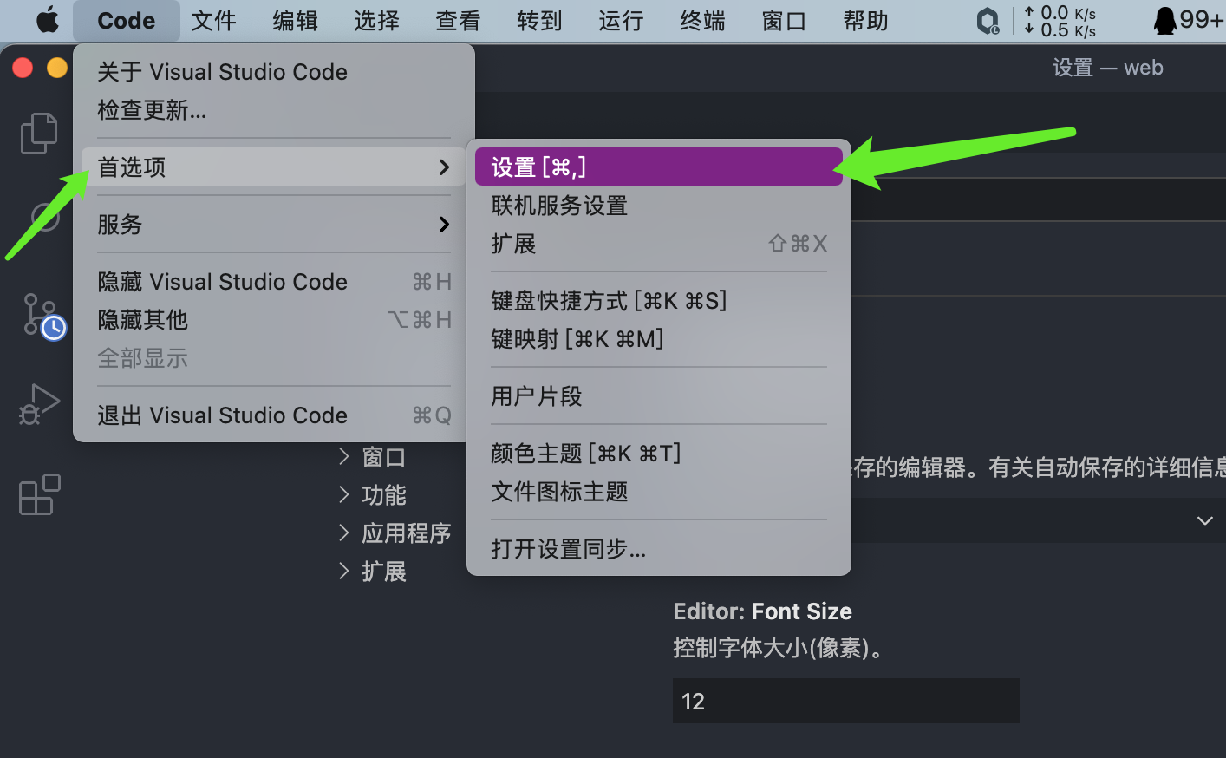Open the 文件 menu

214,21
